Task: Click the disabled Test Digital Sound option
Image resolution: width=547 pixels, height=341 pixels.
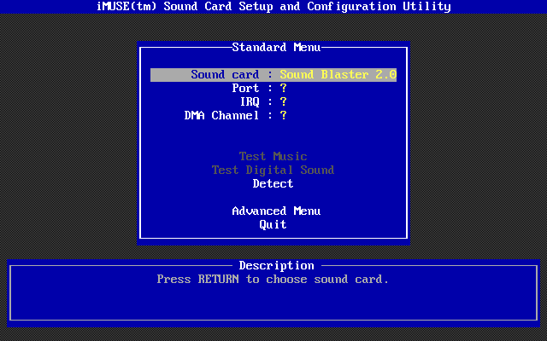Action: click(x=273, y=170)
